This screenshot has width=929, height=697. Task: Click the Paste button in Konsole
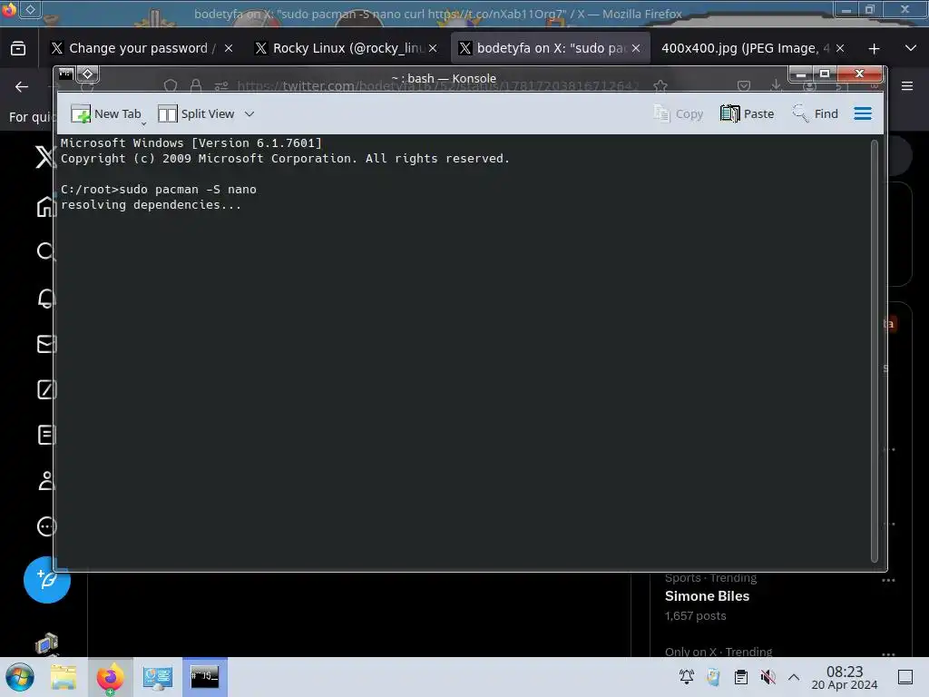[x=748, y=113]
